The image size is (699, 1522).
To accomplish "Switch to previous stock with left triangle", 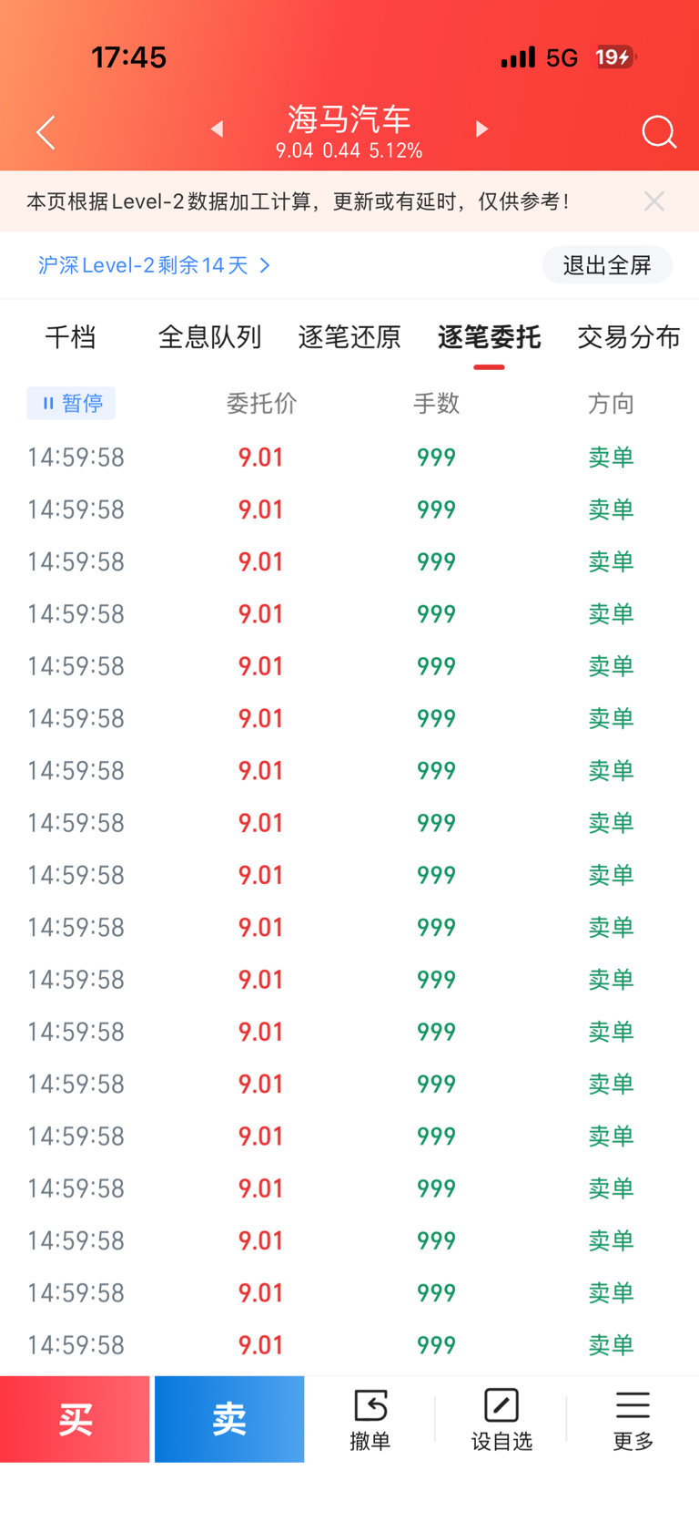I will (217, 129).
